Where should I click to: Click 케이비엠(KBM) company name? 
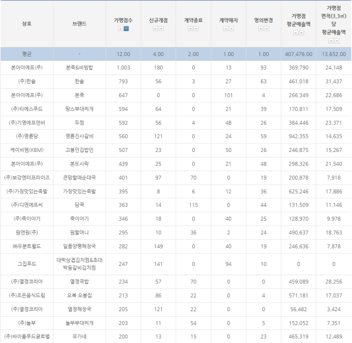click(27, 150)
